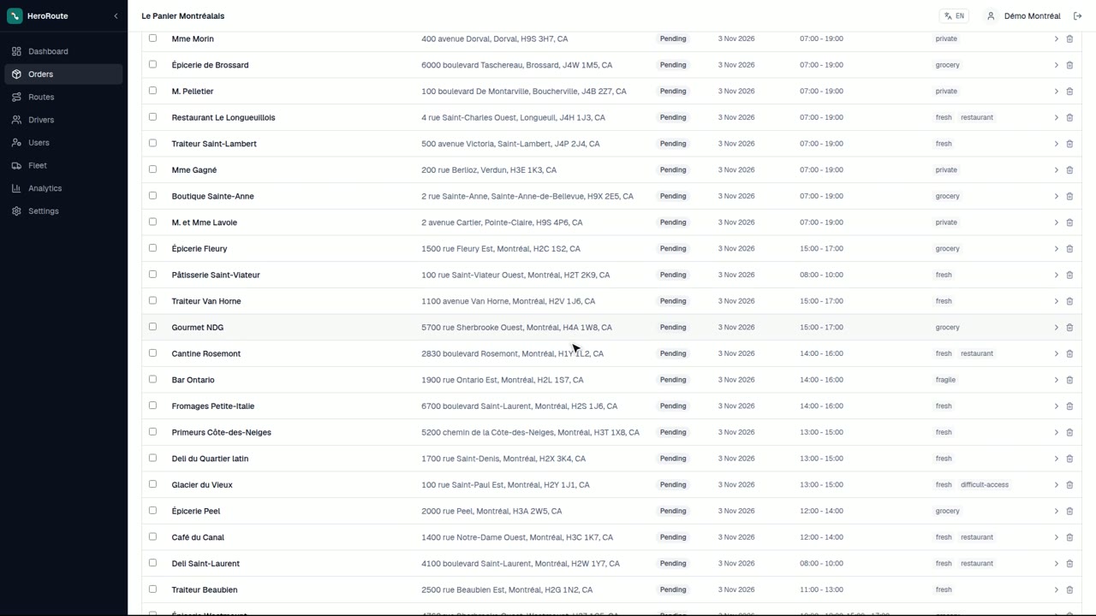Expand the M. et Mme Lavoie order
Screen dimensions: 1096x616
1056,222
